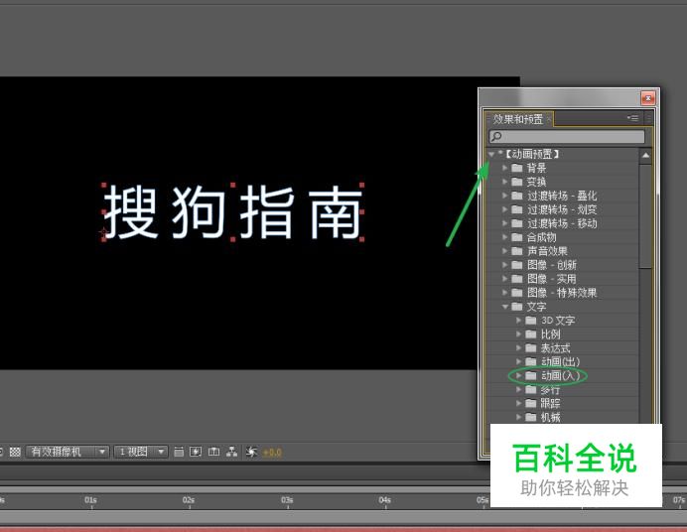Screen dimensions: 687x532
Task: Expand the 动画(入) subfolder triangle
Action: pyautogui.click(x=518, y=376)
